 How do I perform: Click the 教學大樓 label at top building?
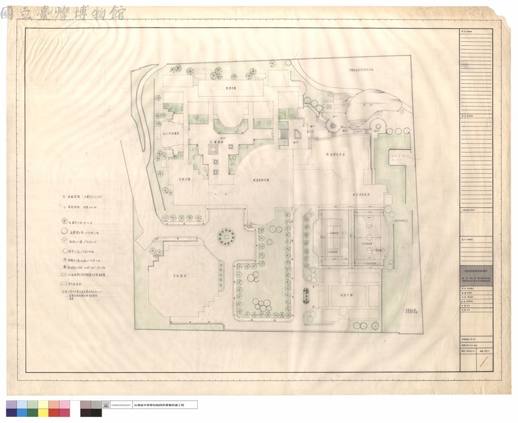(x=230, y=88)
